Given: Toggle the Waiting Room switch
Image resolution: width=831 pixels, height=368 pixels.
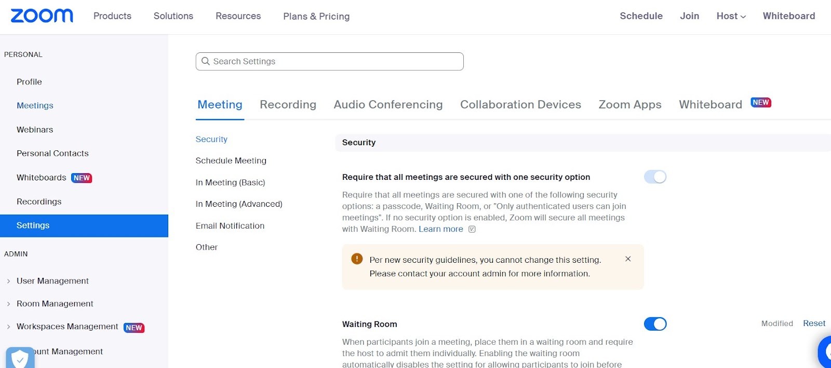Looking at the screenshot, I should (x=655, y=324).
